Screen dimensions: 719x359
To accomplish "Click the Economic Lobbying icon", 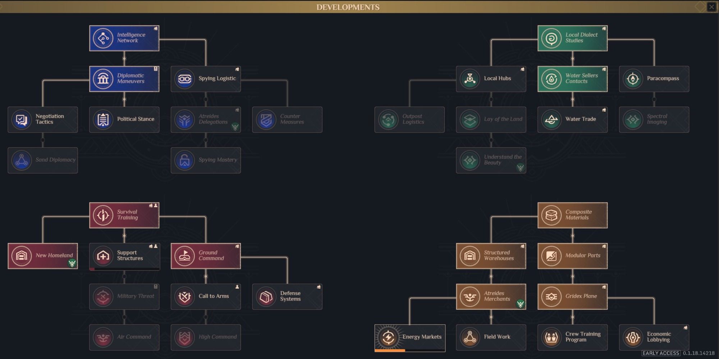I will (x=633, y=337).
